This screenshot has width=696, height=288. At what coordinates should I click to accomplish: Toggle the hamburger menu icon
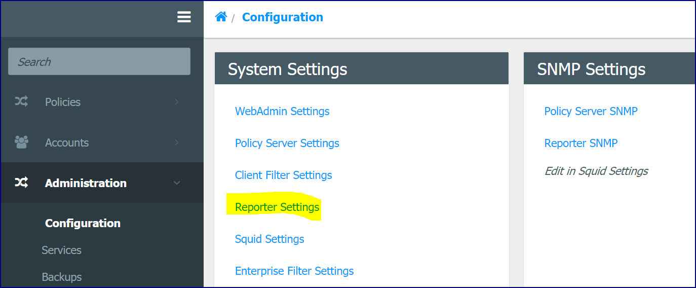[184, 17]
